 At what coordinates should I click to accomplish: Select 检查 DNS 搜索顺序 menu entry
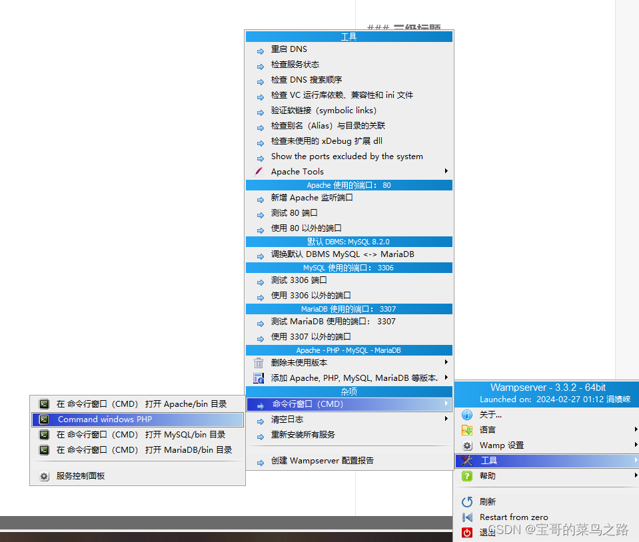pyautogui.click(x=349, y=80)
